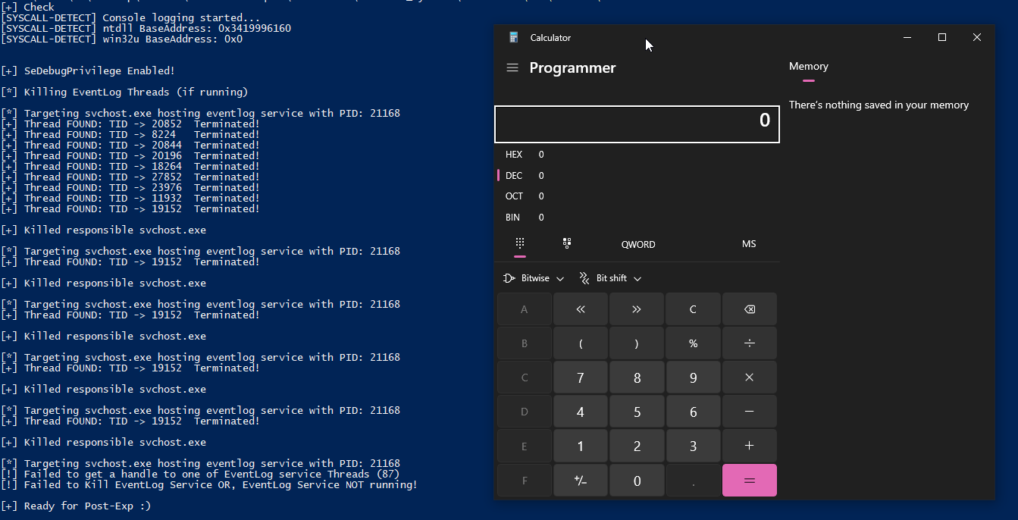Click the negate +/- key

(581, 481)
